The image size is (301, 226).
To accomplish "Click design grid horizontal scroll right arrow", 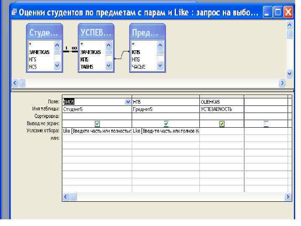I will pos(288,197).
